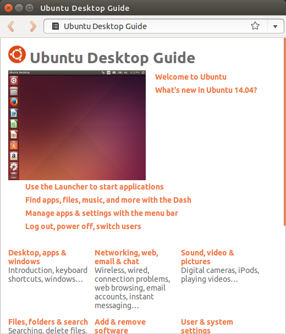Click the "Searching, delete files," description text
The height and width of the screenshot is (334, 286).
pos(47,330)
